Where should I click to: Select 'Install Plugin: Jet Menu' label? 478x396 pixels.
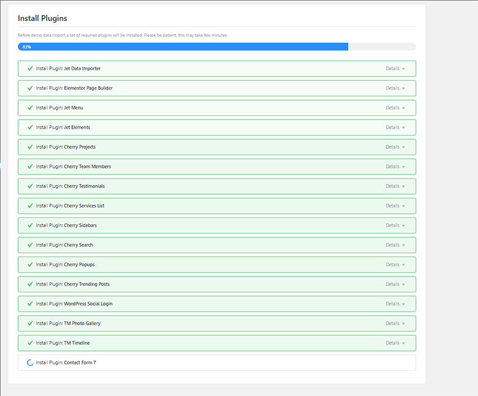[x=59, y=108]
